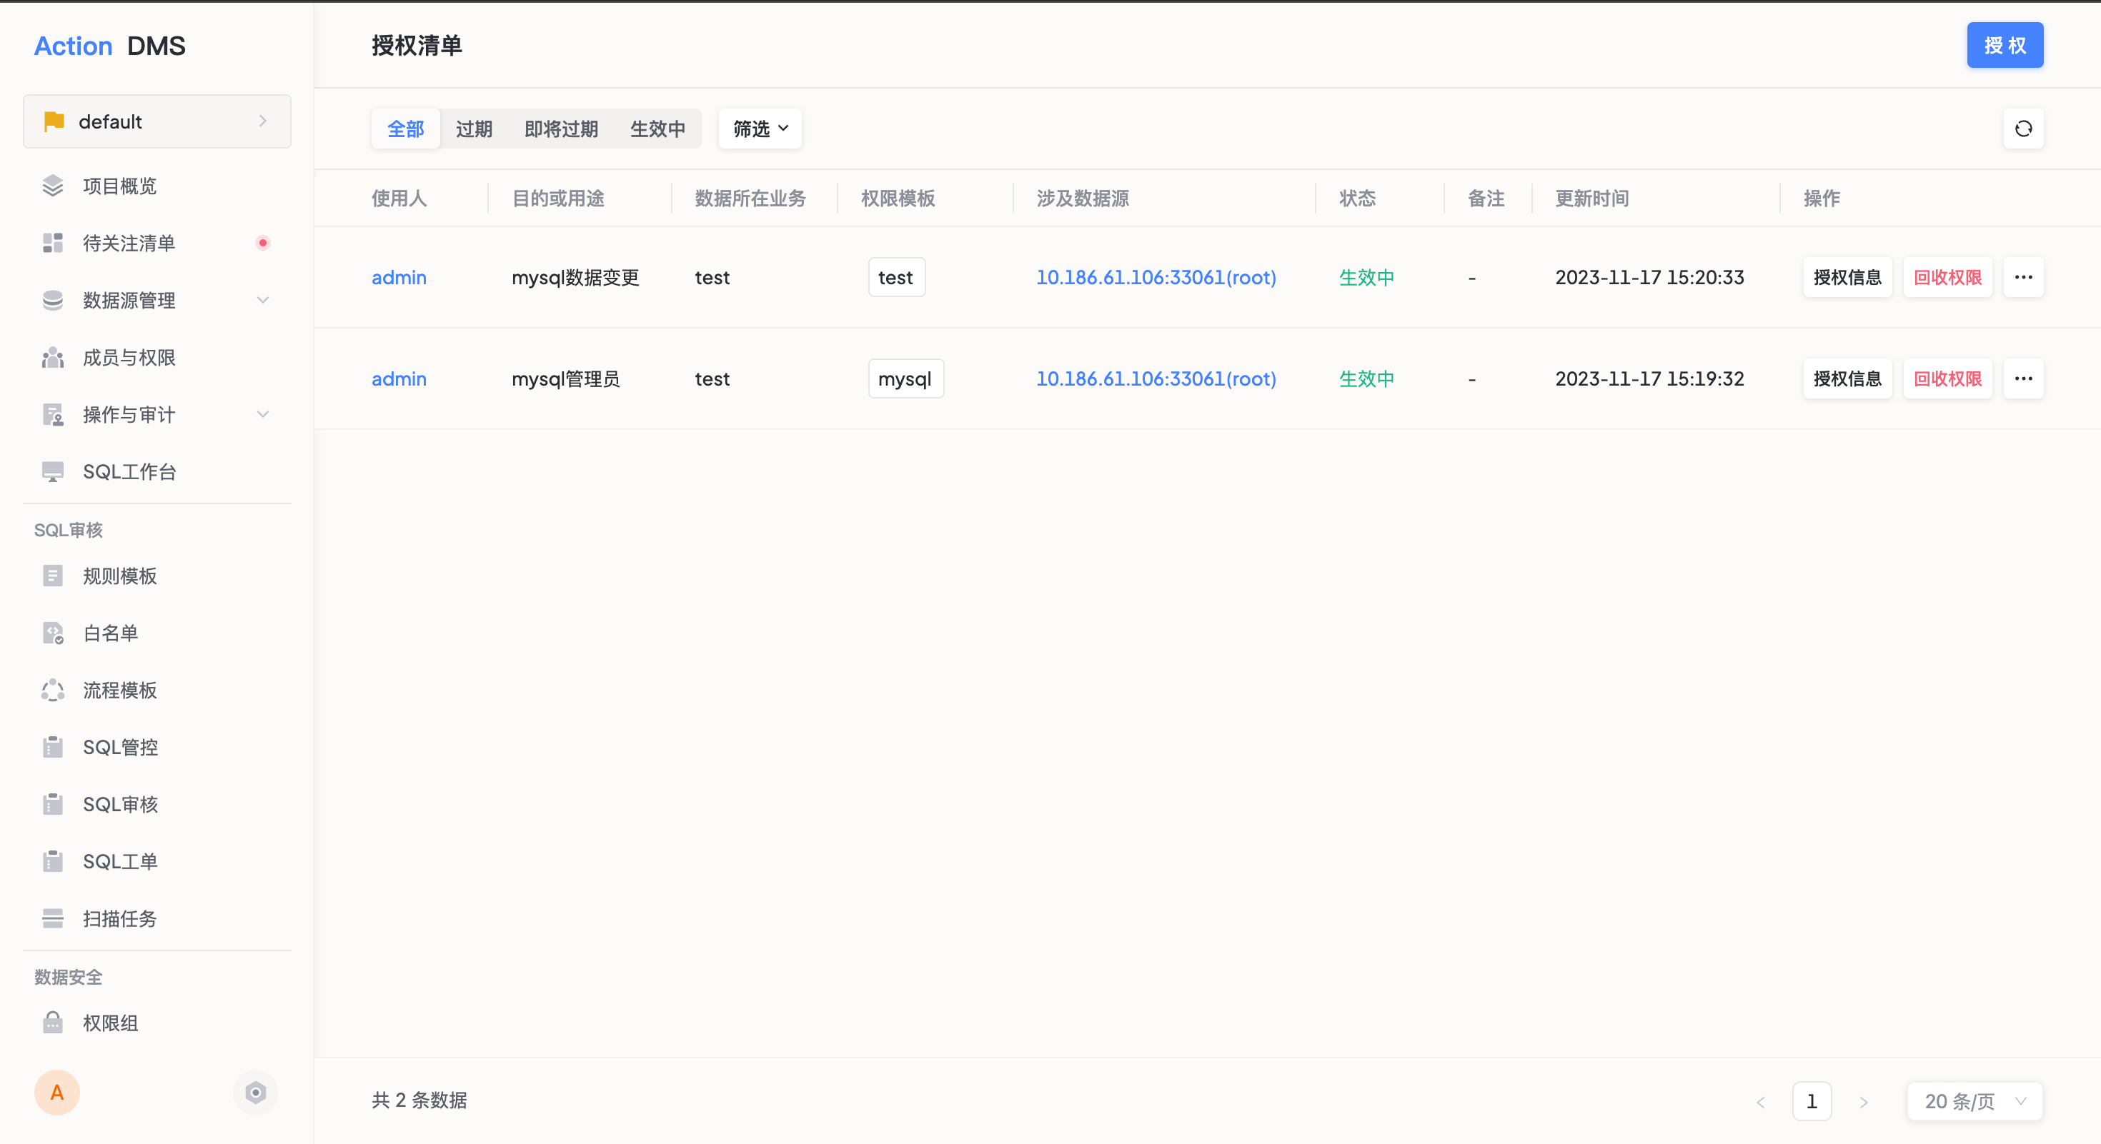2101x1144 pixels.
Task: Open 权限组 menu item
Action: point(157,1023)
